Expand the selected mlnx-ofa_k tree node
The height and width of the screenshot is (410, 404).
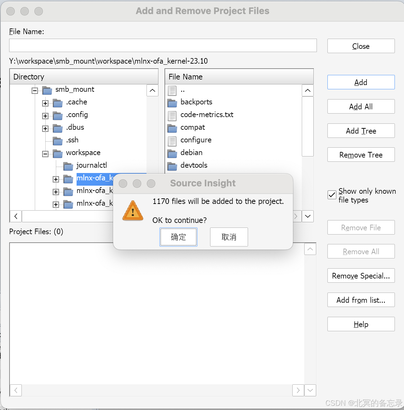(56, 179)
